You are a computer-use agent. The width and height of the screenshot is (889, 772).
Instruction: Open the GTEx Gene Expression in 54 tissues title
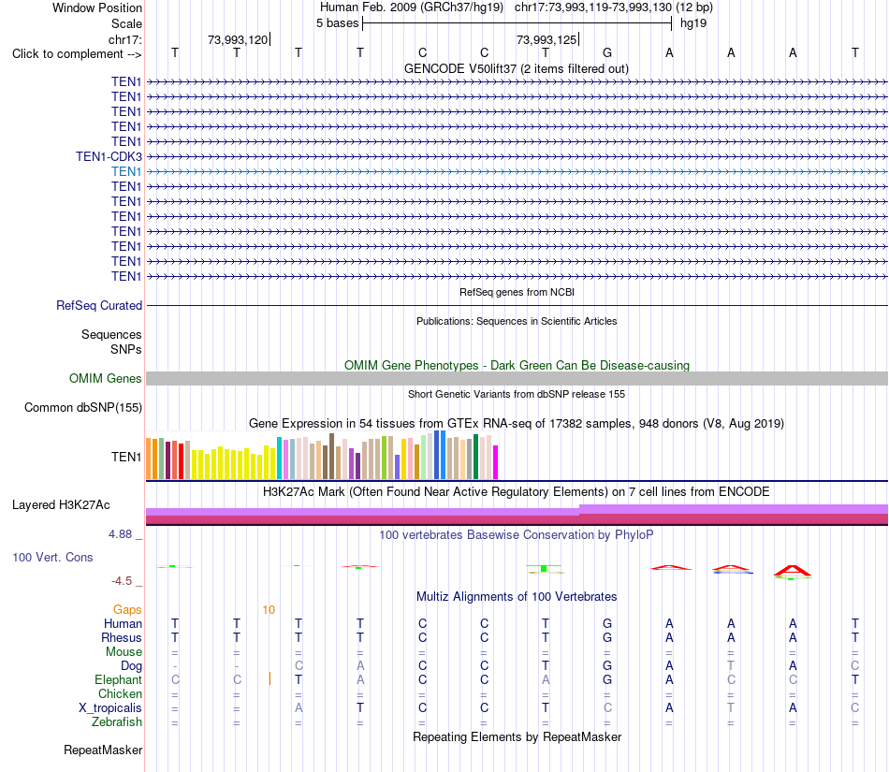click(517, 423)
